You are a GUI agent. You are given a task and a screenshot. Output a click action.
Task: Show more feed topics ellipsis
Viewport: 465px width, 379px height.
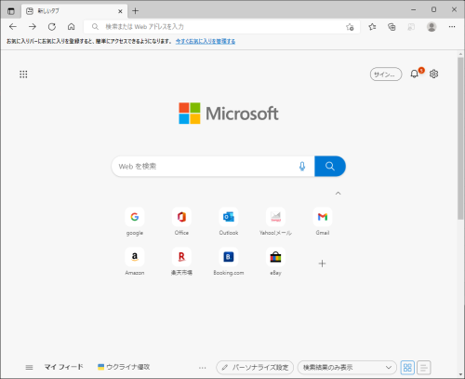pos(203,368)
